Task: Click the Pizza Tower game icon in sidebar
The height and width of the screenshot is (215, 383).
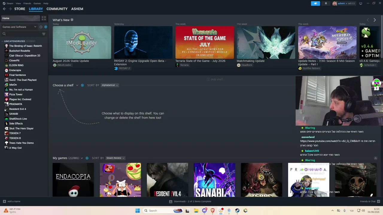Action: (x=6, y=94)
